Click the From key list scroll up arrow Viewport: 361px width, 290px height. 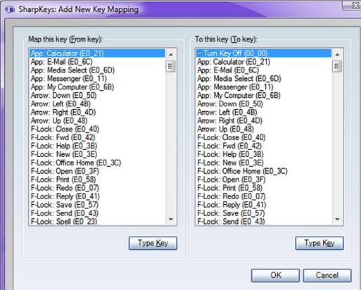point(171,54)
